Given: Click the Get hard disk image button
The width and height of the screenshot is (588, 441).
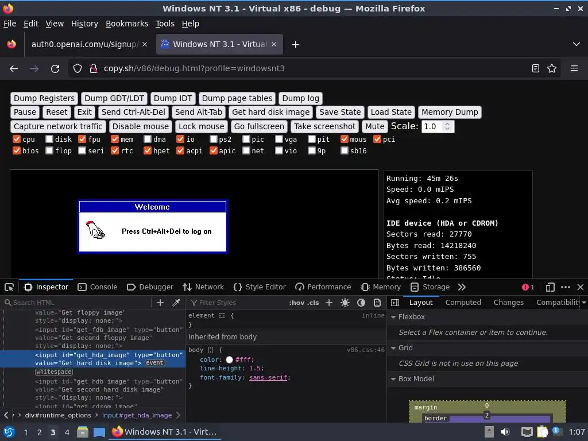Looking at the screenshot, I should click(x=271, y=112).
